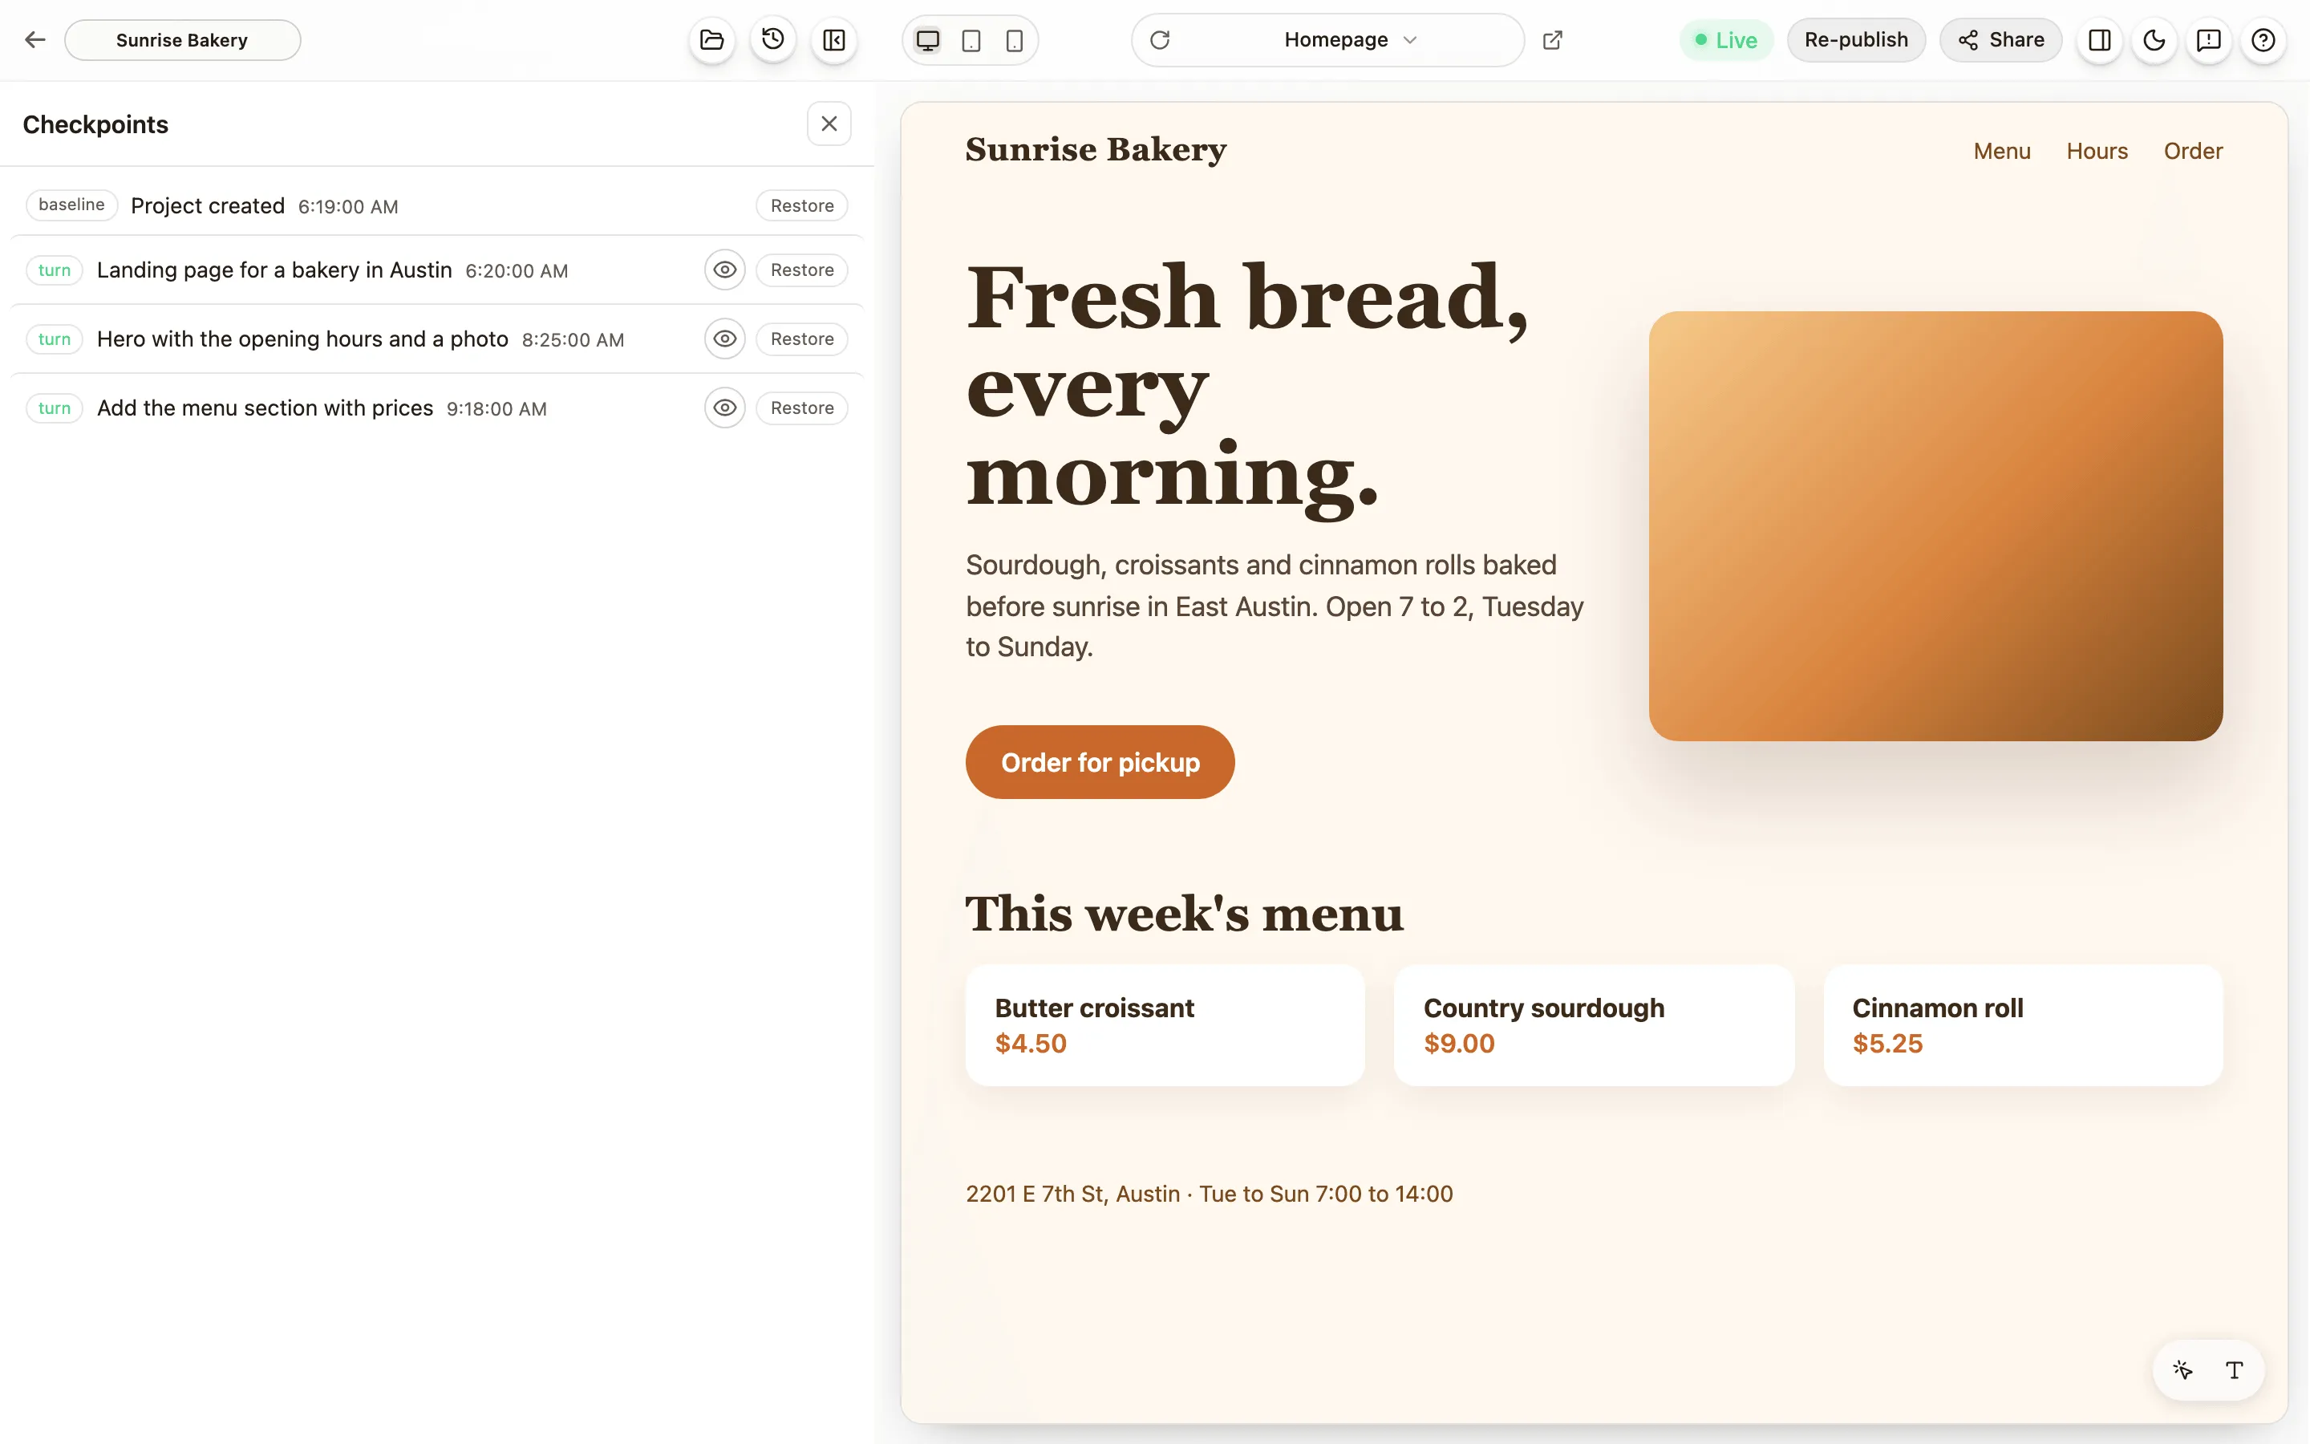Click the Re-publish button
The width and height of the screenshot is (2310, 1444).
pos(1856,40)
